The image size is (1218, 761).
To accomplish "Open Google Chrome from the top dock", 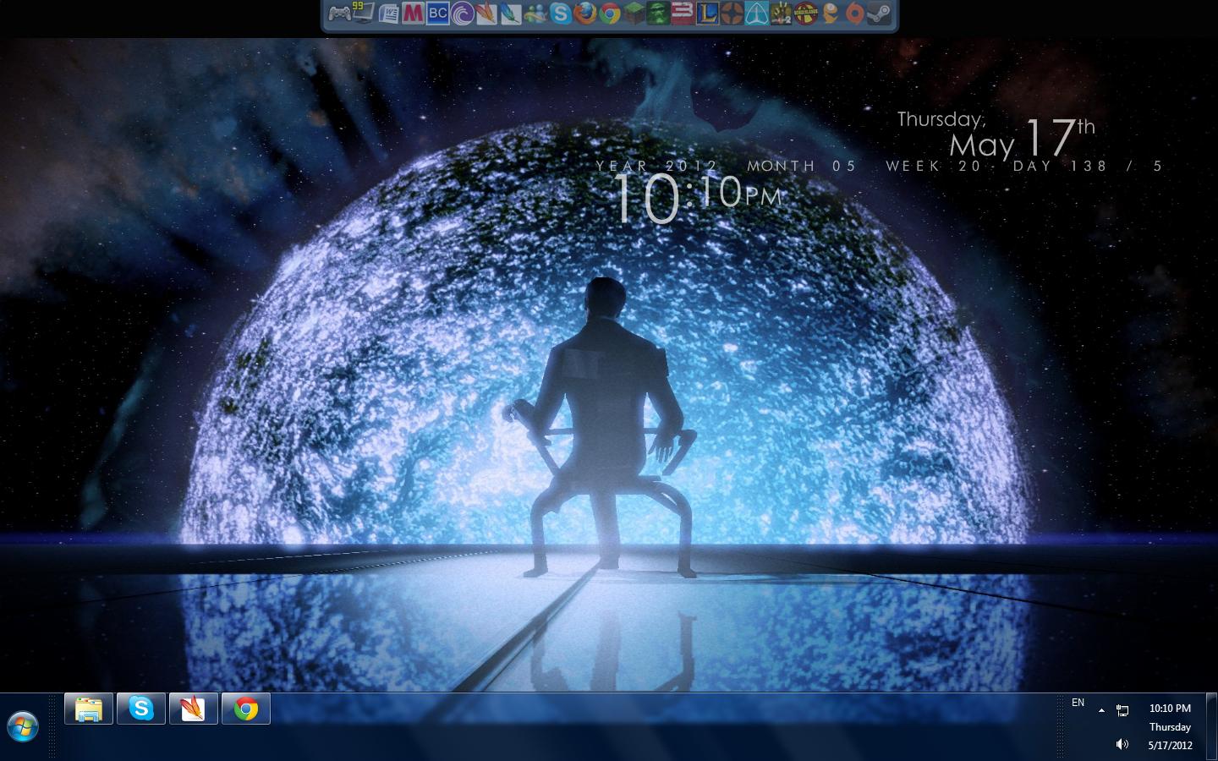I will point(609,14).
